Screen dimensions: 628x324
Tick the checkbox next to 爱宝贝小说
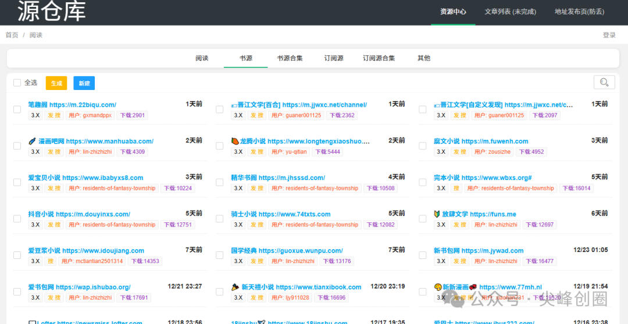pos(17,182)
